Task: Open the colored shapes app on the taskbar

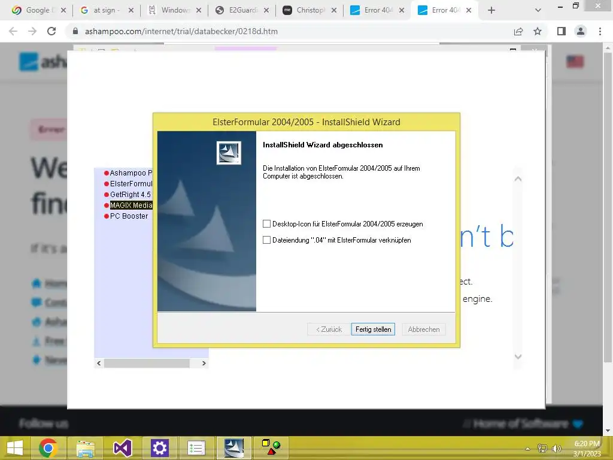Action: [271, 448]
